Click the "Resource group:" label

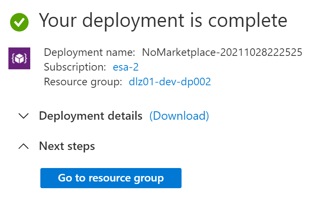pyautogui.click(x=83, y=82)
